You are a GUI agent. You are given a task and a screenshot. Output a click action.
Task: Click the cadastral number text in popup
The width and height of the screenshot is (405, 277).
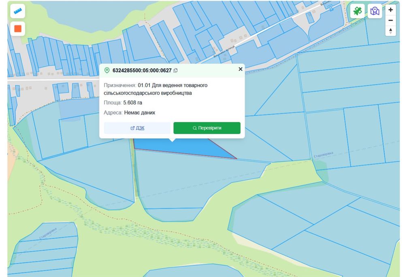(x=142, y=70)
